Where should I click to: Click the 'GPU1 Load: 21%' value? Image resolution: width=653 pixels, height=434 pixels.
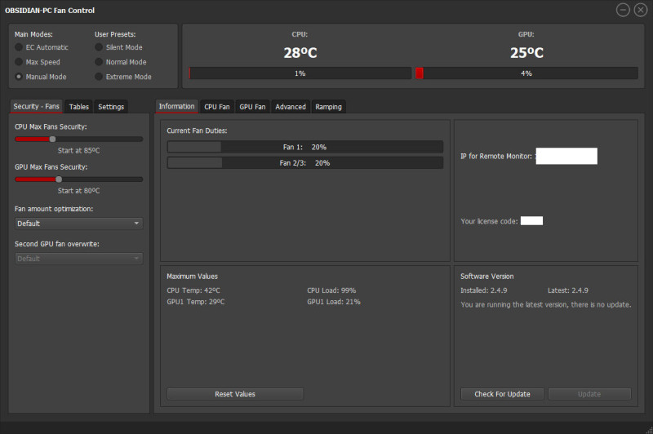(334, 302)
